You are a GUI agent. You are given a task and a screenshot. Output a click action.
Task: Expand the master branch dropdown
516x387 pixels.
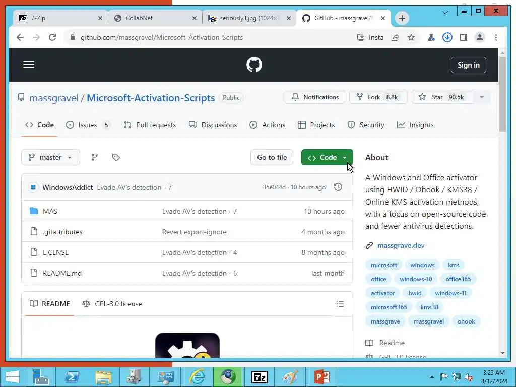click(x=50, y=157)
